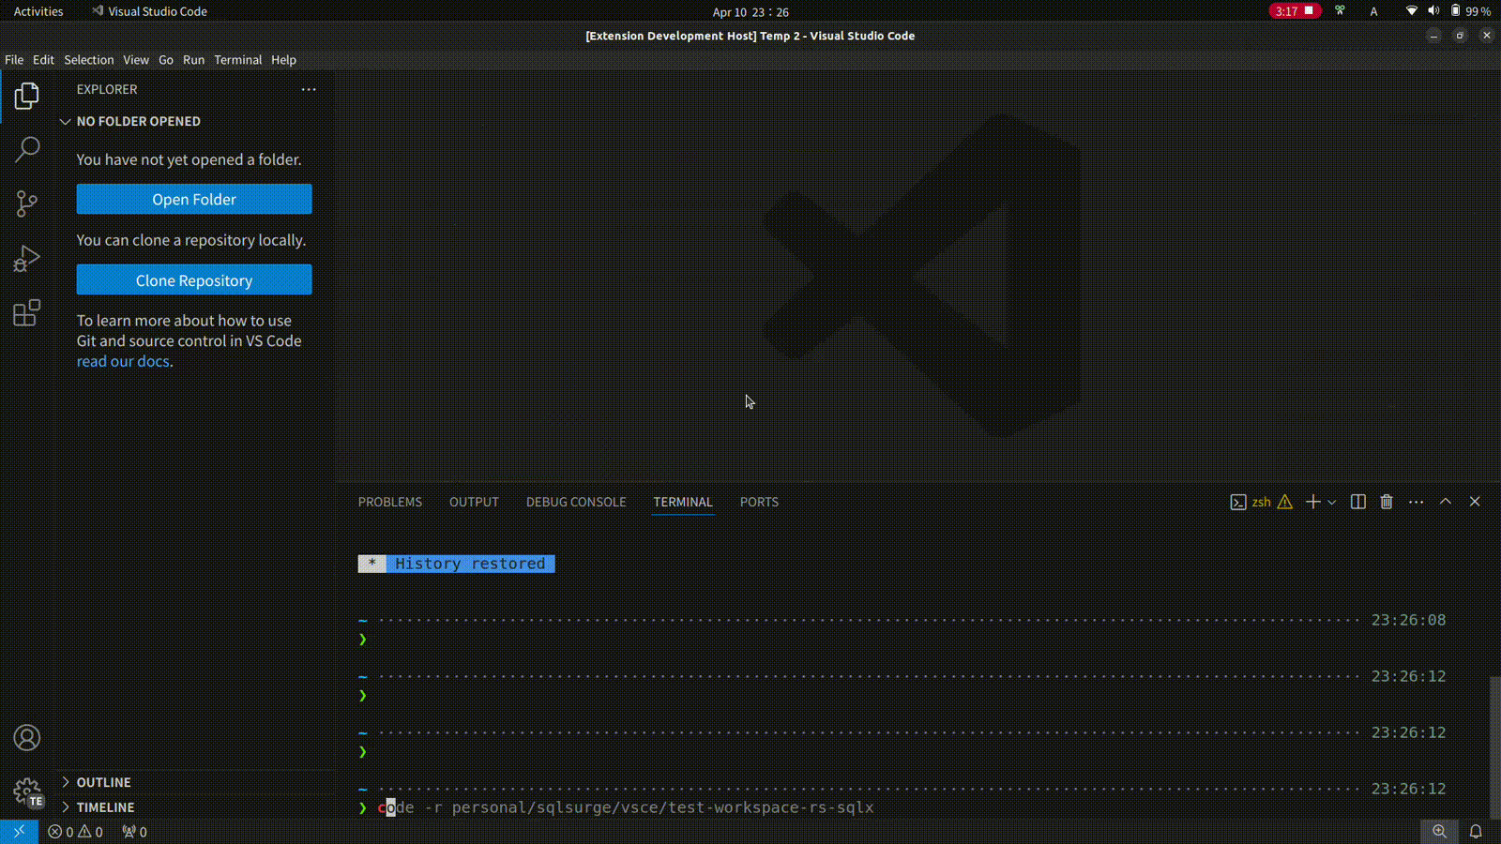The image size is (1501, 844).
Task: Open the Wi-Fi icon in system tray
Action: point(1411,11)
